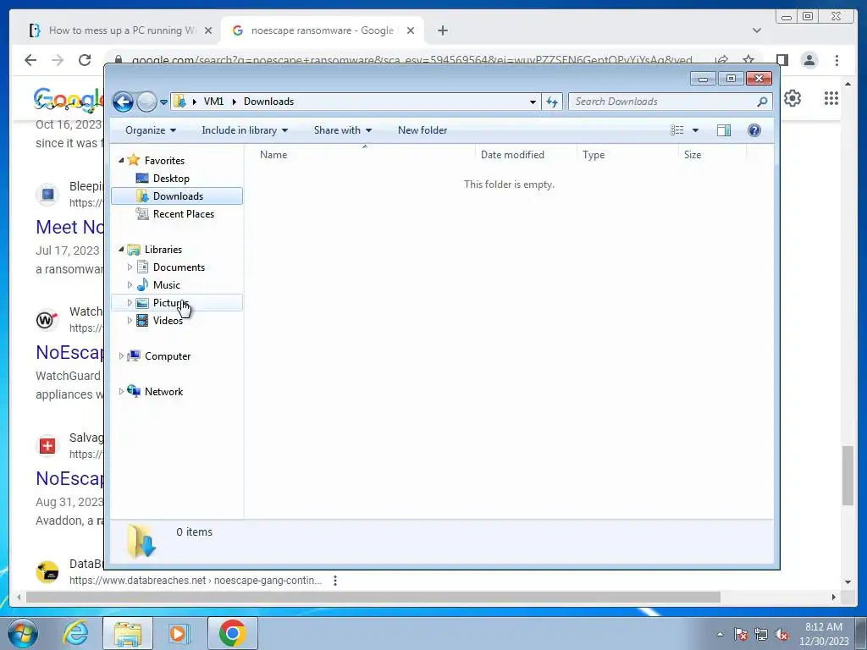Open Windows Start menu
This screenshot has width=867, height=650.
pyautogui.click(x=23, y=633)
